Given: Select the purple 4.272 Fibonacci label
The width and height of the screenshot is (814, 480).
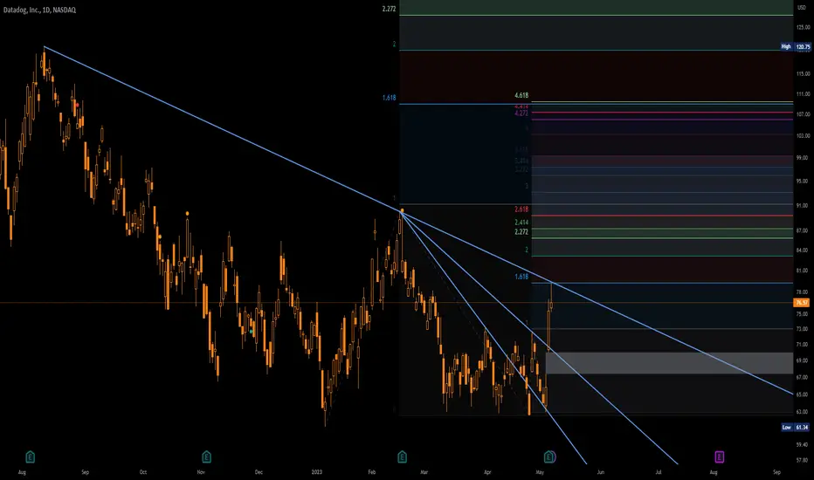Looking at the screenshot, I should 521,113.
